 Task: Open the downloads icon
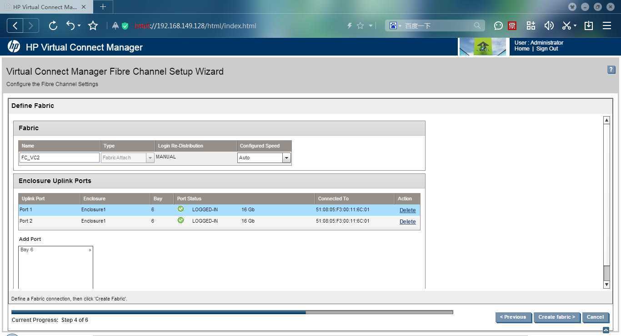pyautogui.click(x=589, y=26)
